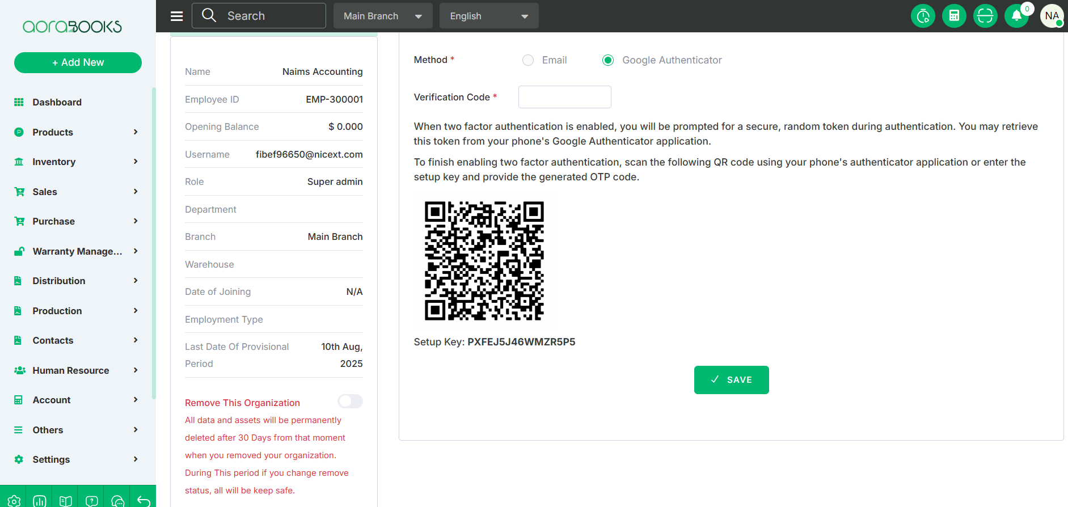Click the username fibef96650@nicext.com
The height and width of the screenshot is (507, 1068).
coord(309,154)
